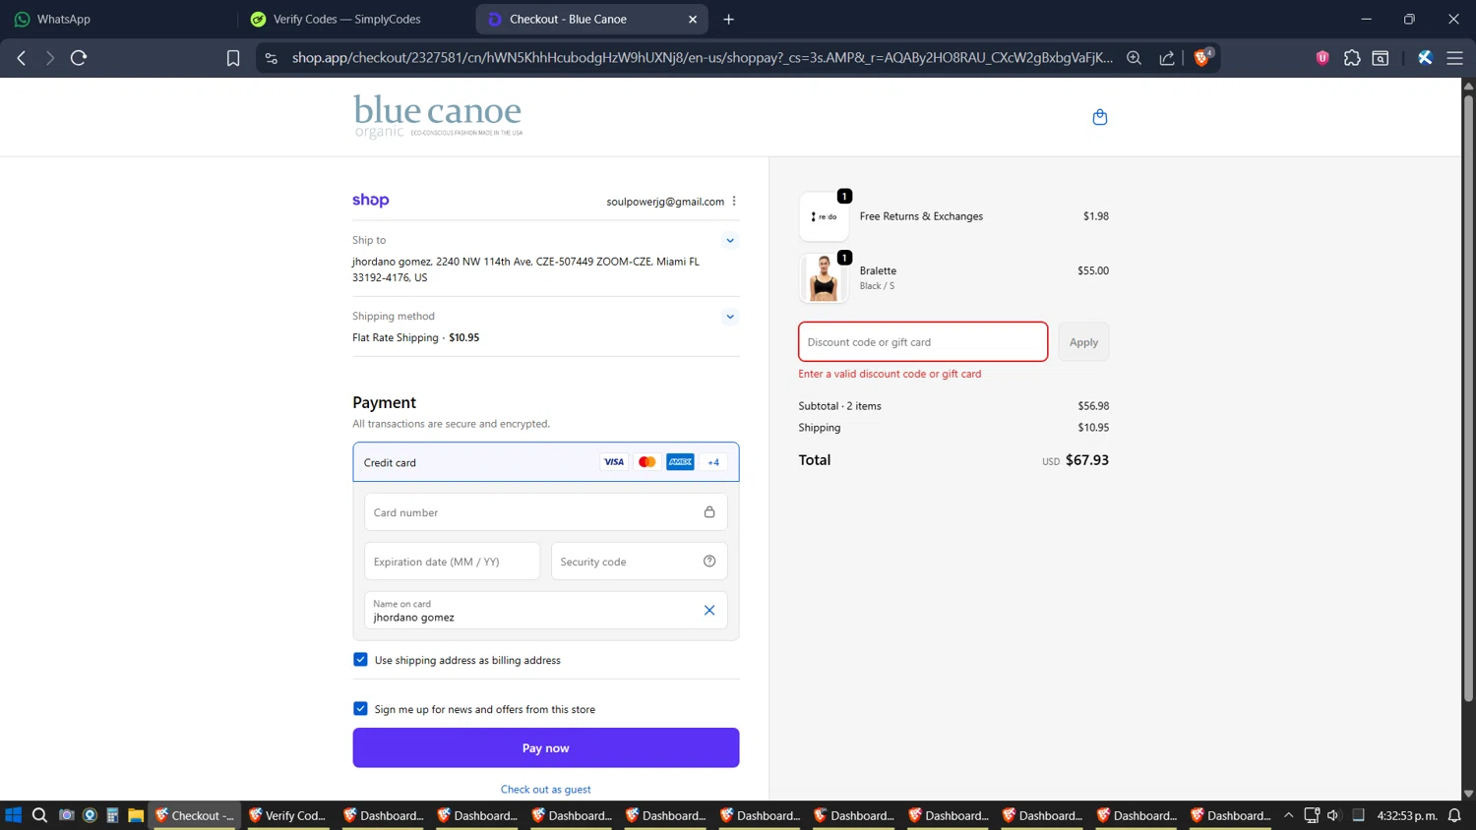Open Calculator from the taskbar
Image resolution: width=1476 pixels, height=830 pixels.
tap(112, 815)
